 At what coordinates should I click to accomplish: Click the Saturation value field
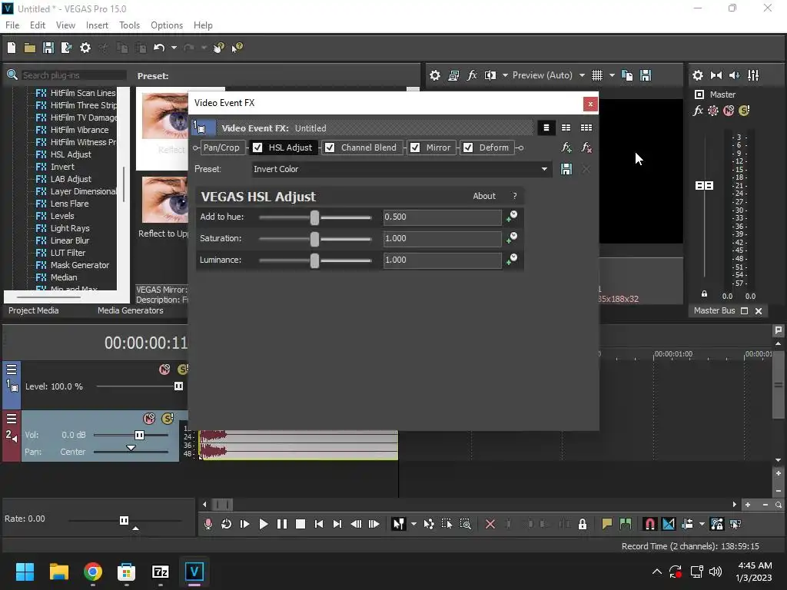(442, 239)
